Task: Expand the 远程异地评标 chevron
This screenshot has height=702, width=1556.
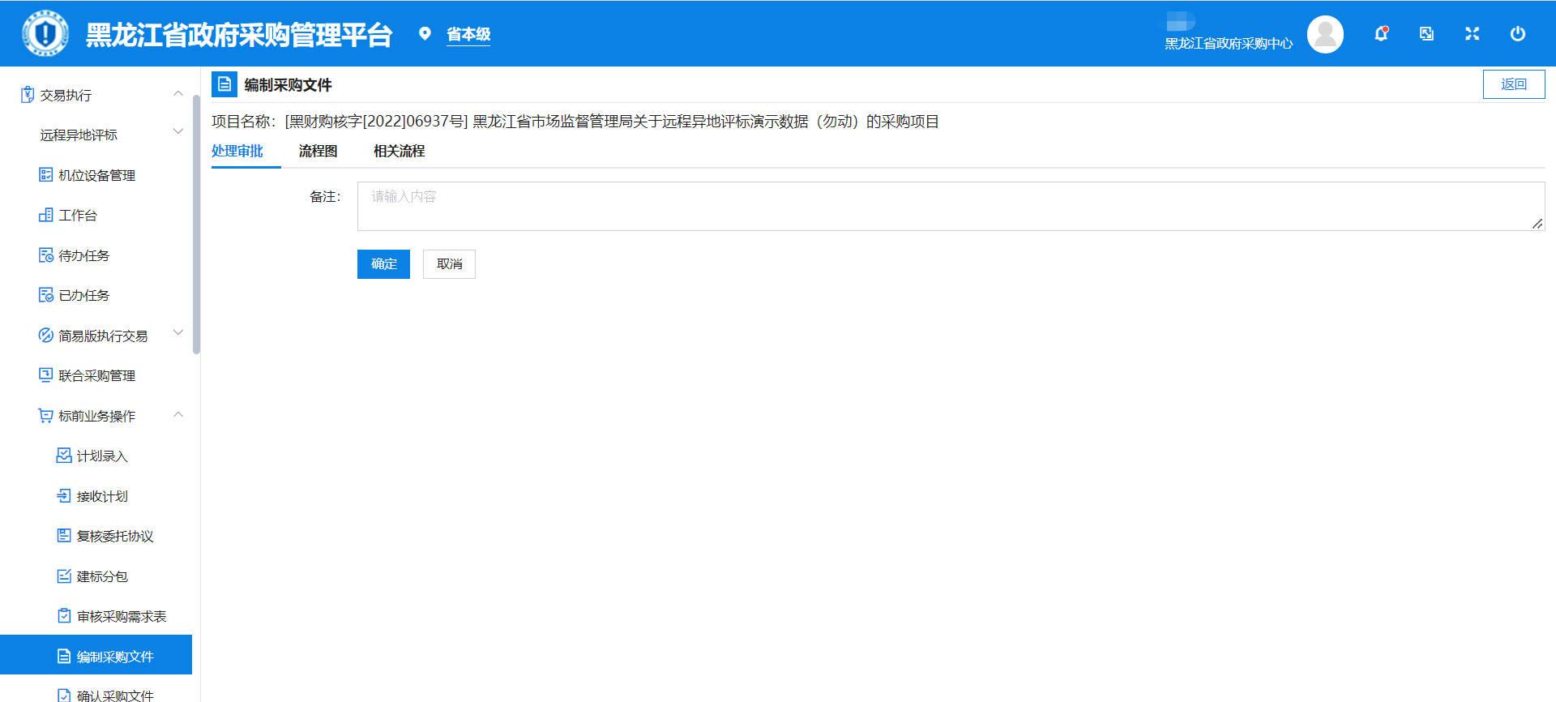Action: pyautogui.click(x=178, y=132)
